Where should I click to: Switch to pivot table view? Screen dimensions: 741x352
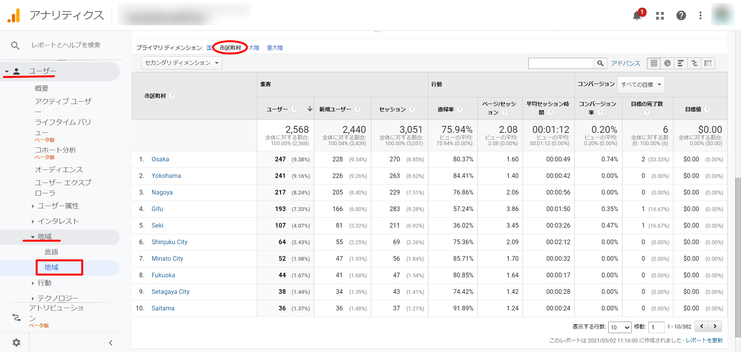(708, 63)
